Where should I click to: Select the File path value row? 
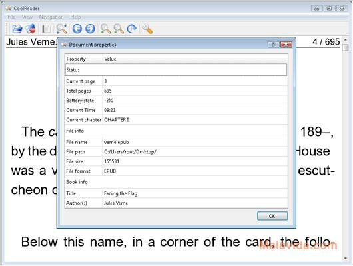(x=176, y=152)
